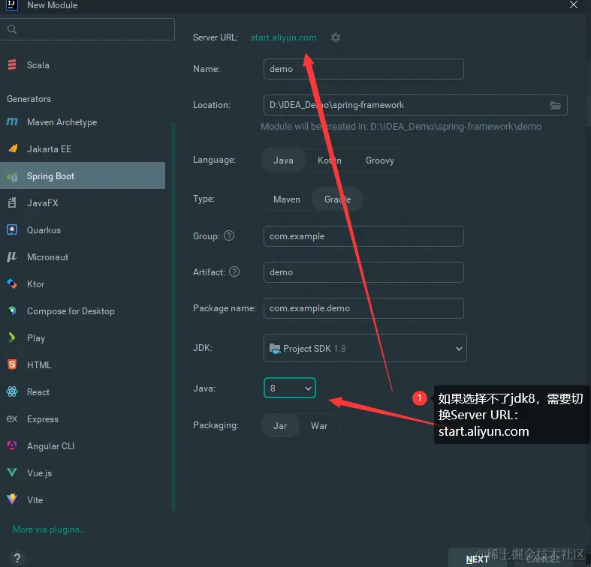This screenshot has width=591, height=567.
Task: Click the Play framework icon
Action: (12, 337)
